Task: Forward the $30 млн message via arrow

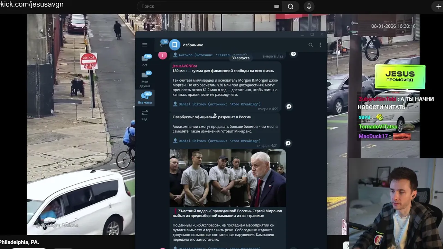Action: click(x=289, y=107)
